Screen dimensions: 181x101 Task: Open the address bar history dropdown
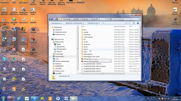(x=106, y=19)
